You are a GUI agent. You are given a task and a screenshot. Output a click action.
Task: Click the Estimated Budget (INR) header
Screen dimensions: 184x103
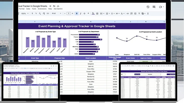pos(115,58)
